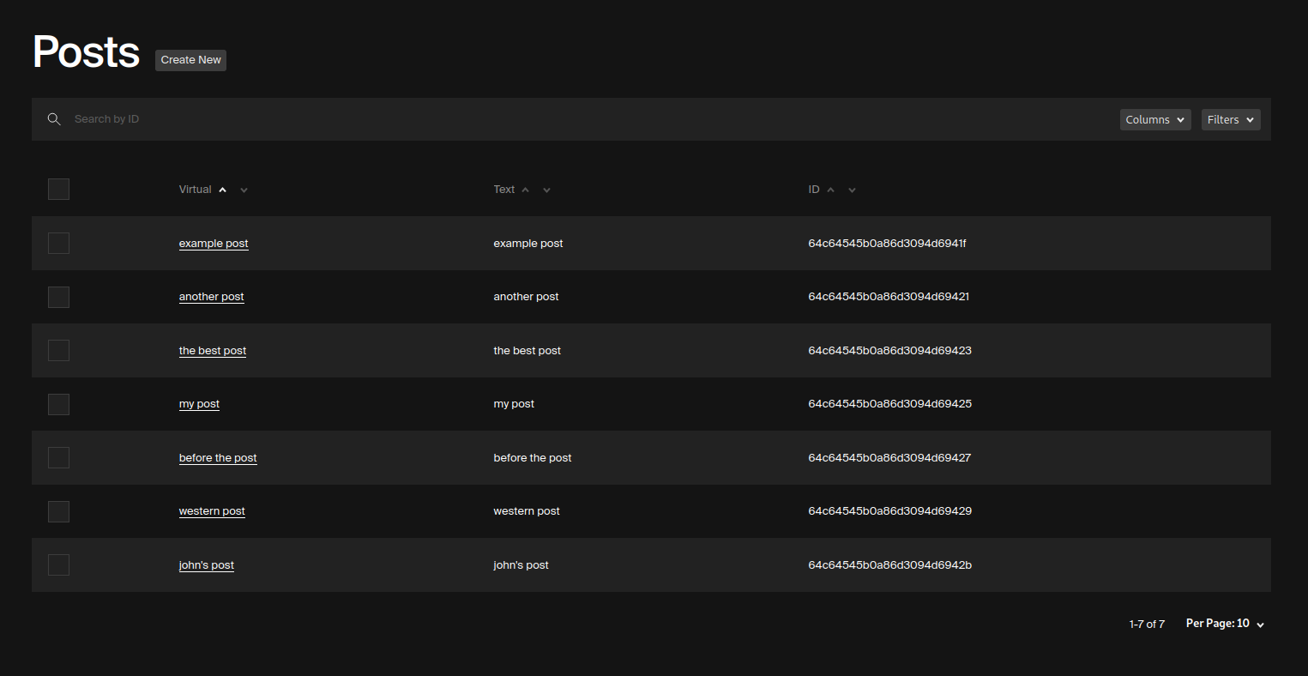Open the western post entry
This screenshot has width=1308, height=676.
pos(212,510)
